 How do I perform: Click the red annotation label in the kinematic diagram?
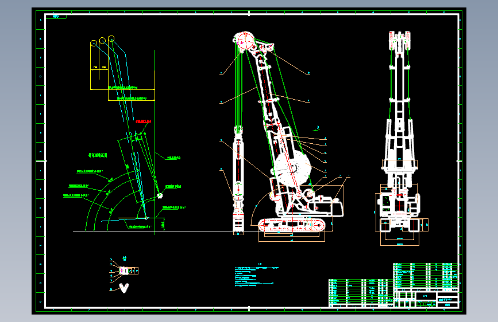[x=143, y=121]
